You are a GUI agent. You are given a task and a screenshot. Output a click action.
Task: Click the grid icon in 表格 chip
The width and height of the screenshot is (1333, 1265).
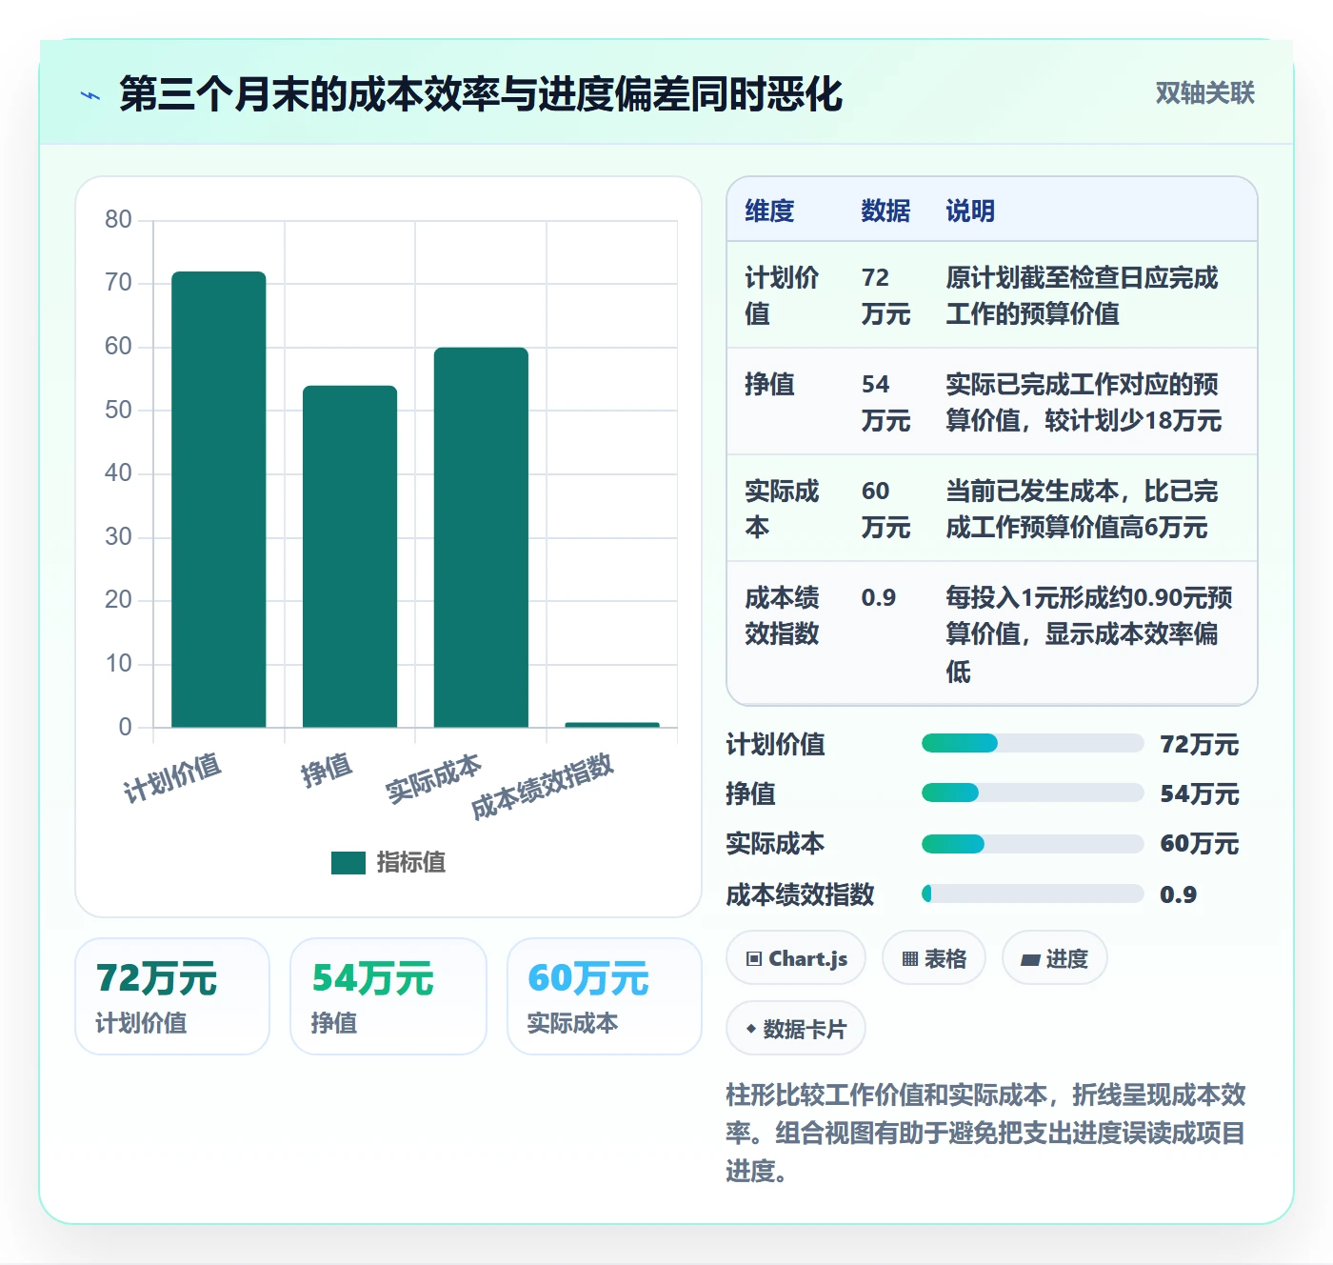pos(910,959)
